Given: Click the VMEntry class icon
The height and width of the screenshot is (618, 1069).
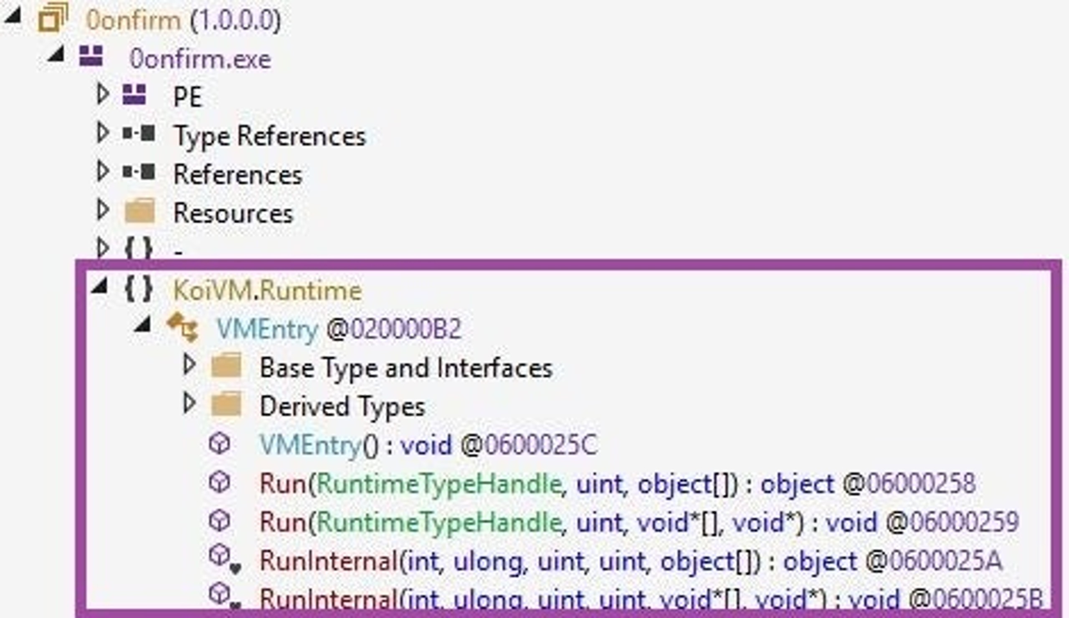Looking at the screenshot, I should [183, 327].
